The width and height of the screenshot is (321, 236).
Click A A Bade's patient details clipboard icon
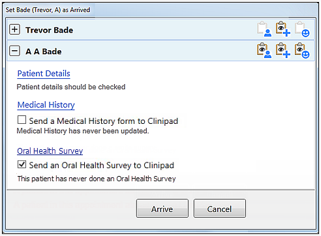click(264, 50)
